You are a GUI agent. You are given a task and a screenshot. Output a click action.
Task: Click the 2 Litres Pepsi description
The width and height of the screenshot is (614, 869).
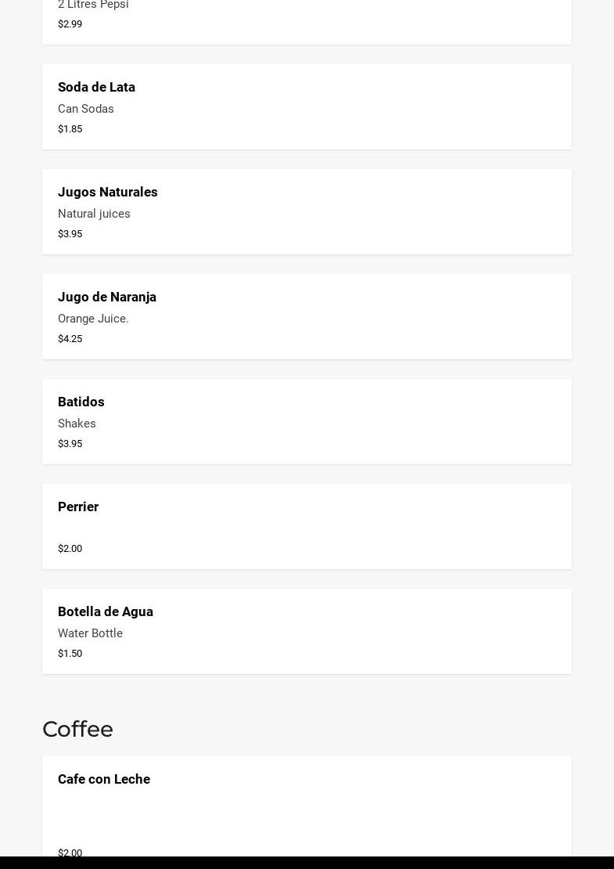click(x=93, y=5)
